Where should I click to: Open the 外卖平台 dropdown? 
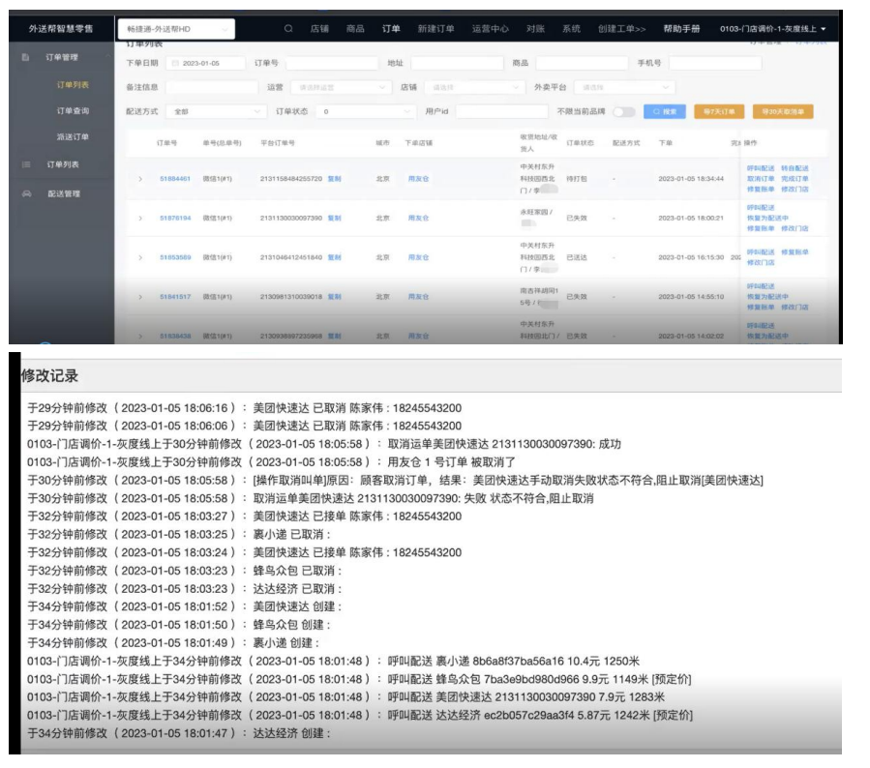624,87
